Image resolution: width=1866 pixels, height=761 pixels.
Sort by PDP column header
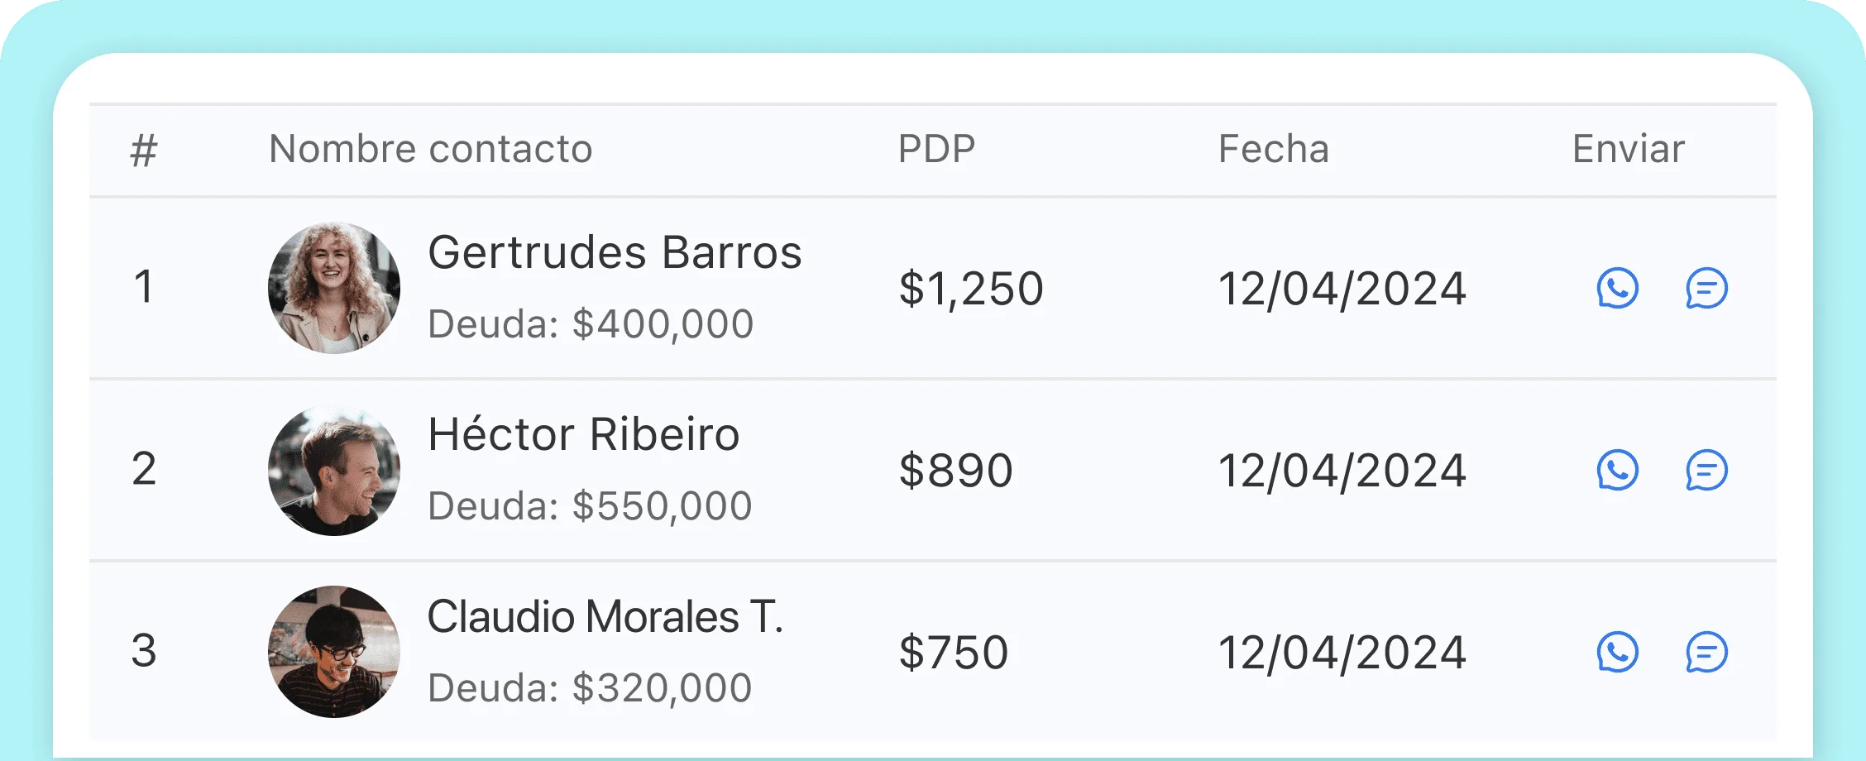pos(936,150)
